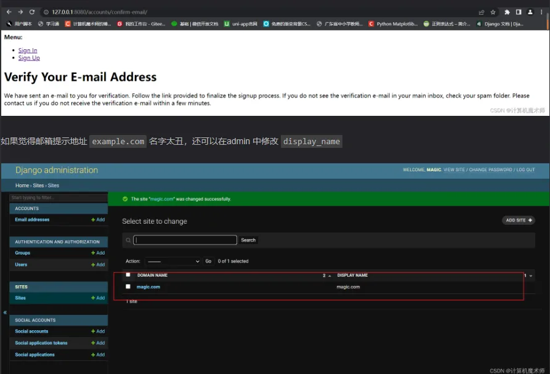Open the browser extensions puzzle icon

tap(508, 11)
